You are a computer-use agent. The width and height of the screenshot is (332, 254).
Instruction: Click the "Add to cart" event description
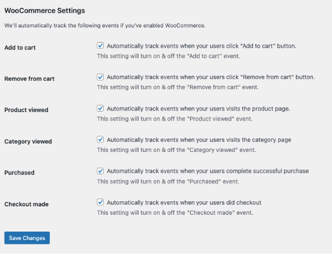tap(169, 56)
